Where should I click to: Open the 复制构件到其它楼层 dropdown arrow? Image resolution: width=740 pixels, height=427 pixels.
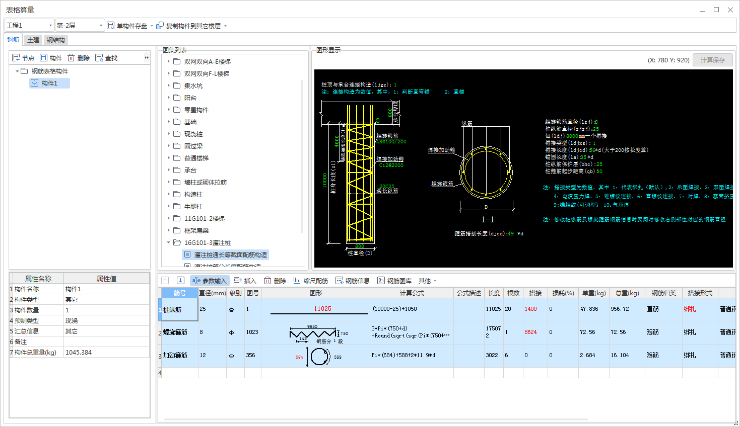pos(225,26)
